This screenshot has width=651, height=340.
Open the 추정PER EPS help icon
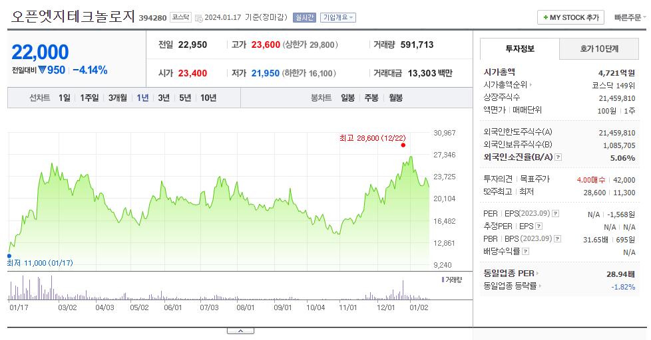[539, 226]
